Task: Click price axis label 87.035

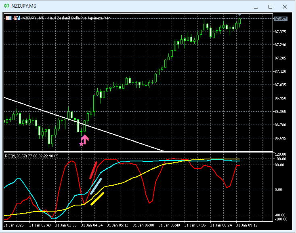Action: pos(280,85)
